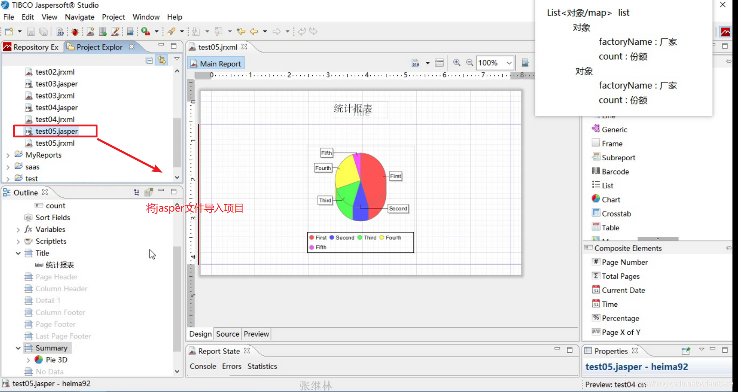Click the Forward navigation arrow
738x392 pixels.
click(277, 32)
